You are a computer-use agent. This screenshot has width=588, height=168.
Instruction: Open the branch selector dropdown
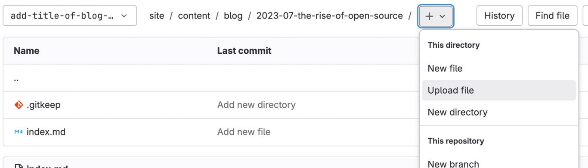pos(70,16)
